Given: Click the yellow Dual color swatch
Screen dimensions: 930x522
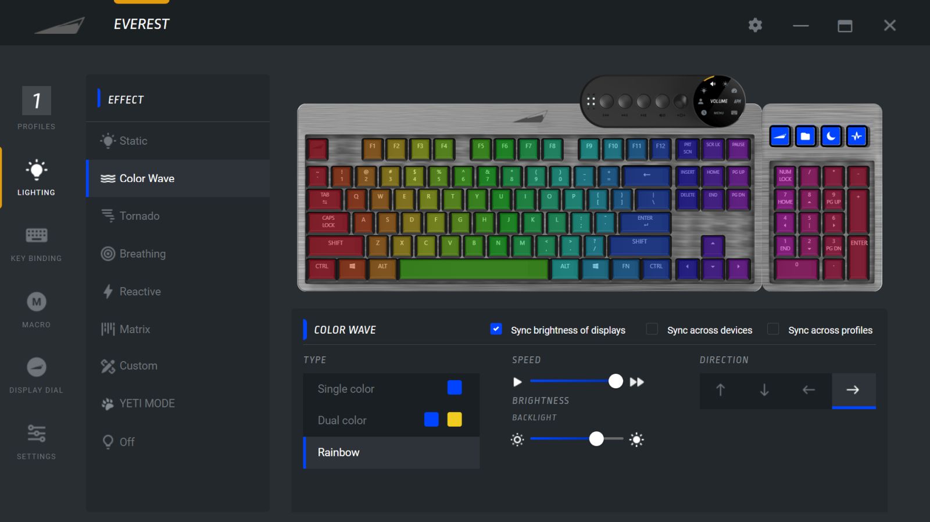Looking at the screenshot, I should point(455,420).
